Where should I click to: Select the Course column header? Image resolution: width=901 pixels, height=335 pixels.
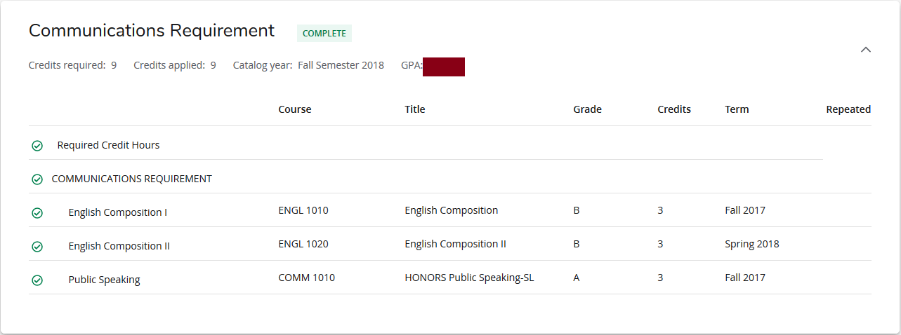tap(294, 109)
